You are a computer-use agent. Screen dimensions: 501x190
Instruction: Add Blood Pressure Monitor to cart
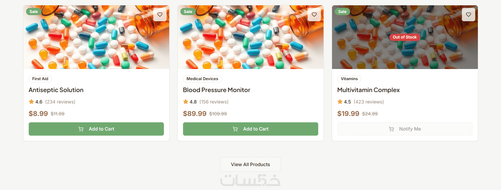pyautogui.click(x=251, y=129)
